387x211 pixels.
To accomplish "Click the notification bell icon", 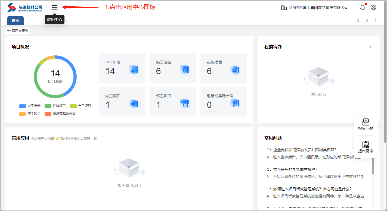I will [x=362, y=7].
